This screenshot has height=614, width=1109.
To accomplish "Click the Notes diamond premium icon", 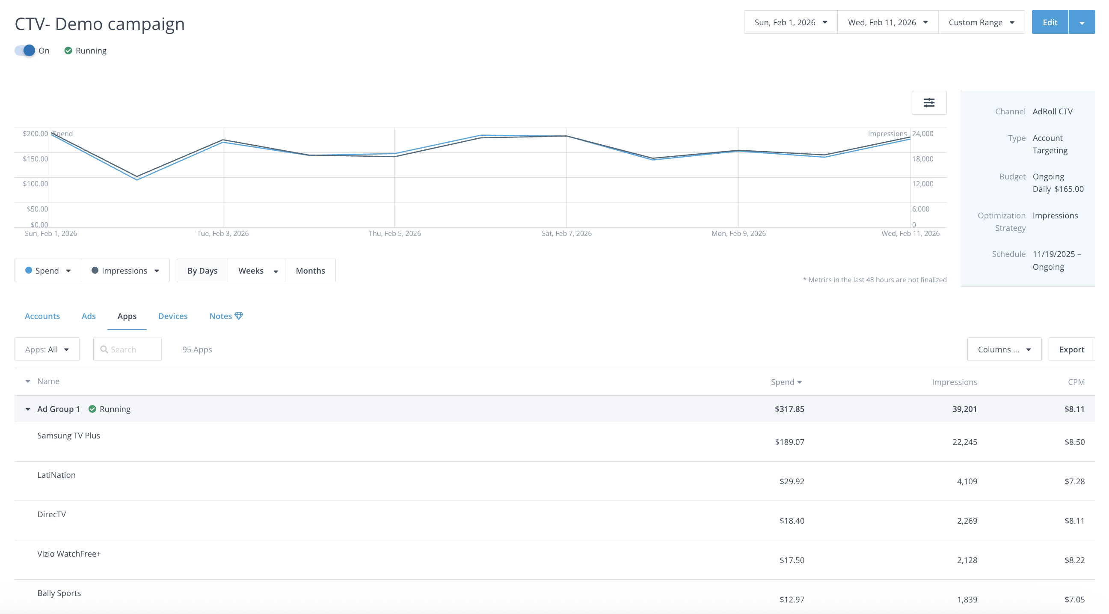I will (x=239, y=316).
